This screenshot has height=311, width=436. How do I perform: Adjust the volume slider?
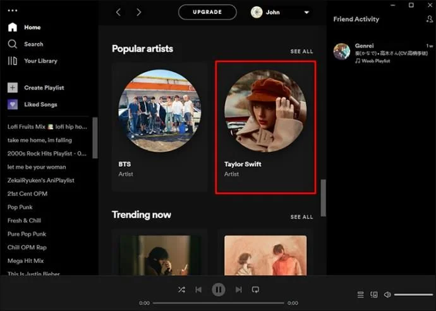point(413,295)
